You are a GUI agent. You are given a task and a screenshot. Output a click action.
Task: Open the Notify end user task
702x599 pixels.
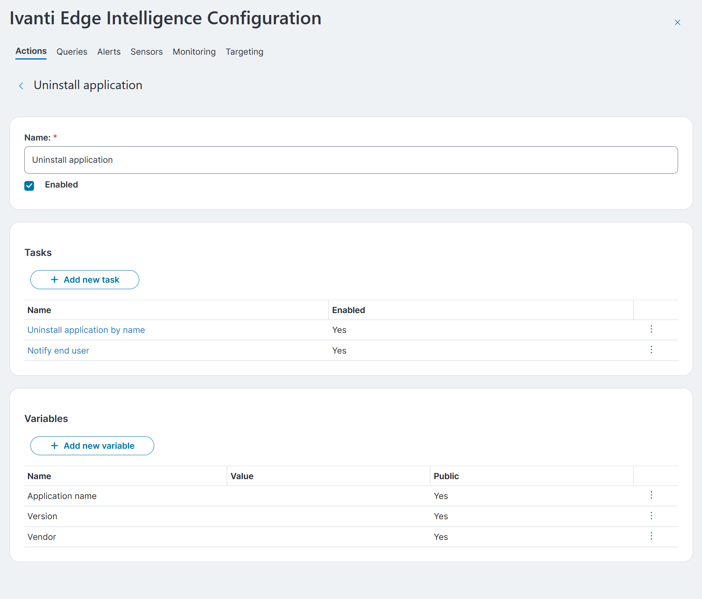tap(58, 351)
